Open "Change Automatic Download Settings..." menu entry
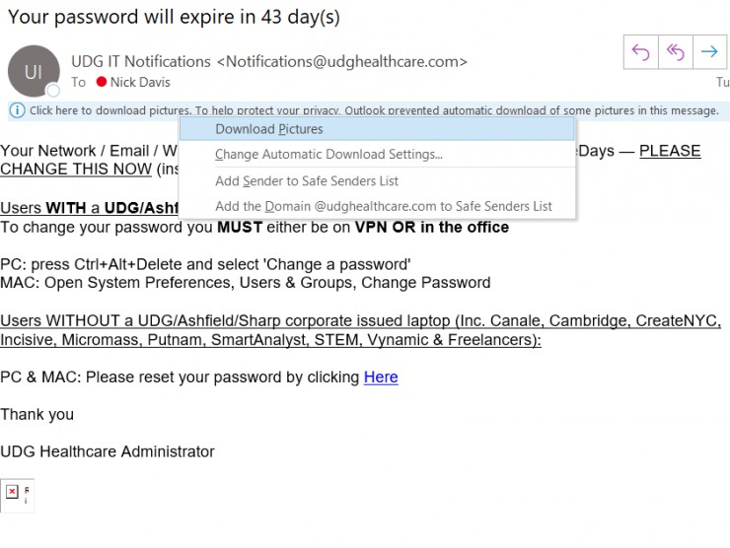 (328, 155)
